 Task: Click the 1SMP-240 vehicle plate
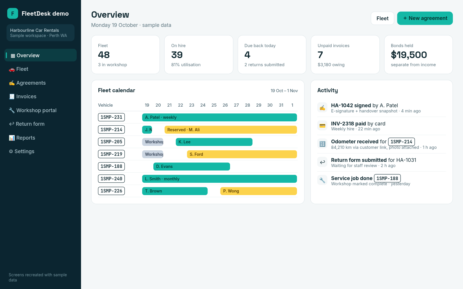point(111,179)
